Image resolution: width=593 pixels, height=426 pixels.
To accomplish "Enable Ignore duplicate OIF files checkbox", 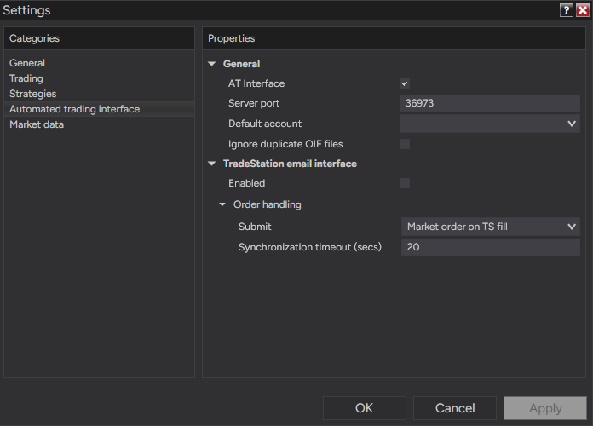I will point(405,144).
